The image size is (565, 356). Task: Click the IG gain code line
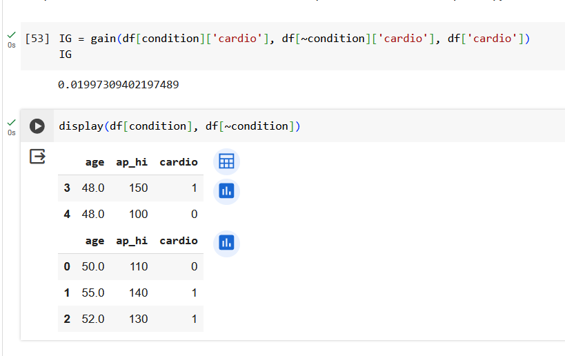coord(295,38)
